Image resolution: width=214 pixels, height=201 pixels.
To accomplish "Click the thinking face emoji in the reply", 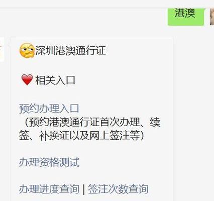I will click(x=27, y=50).
